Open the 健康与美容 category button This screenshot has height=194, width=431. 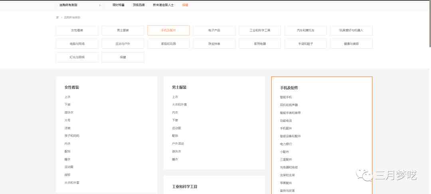351,44
